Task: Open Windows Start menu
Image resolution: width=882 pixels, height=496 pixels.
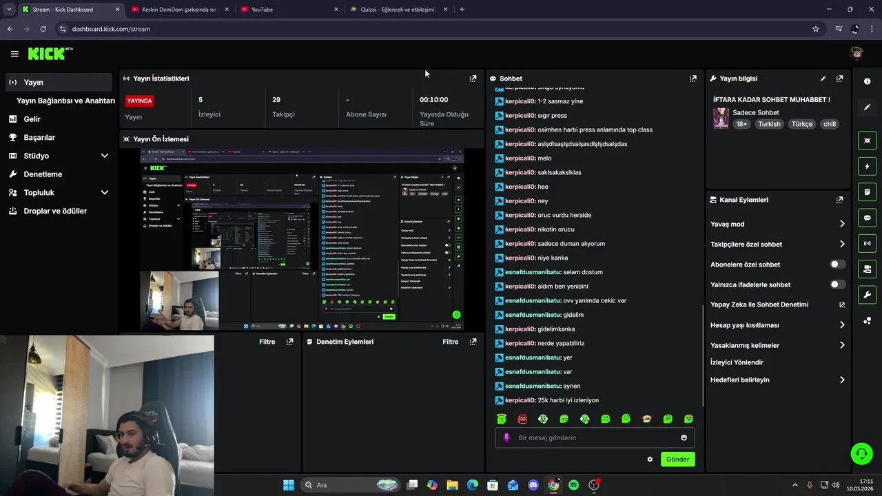Action: pyautogui.click(x=289, y=485)
